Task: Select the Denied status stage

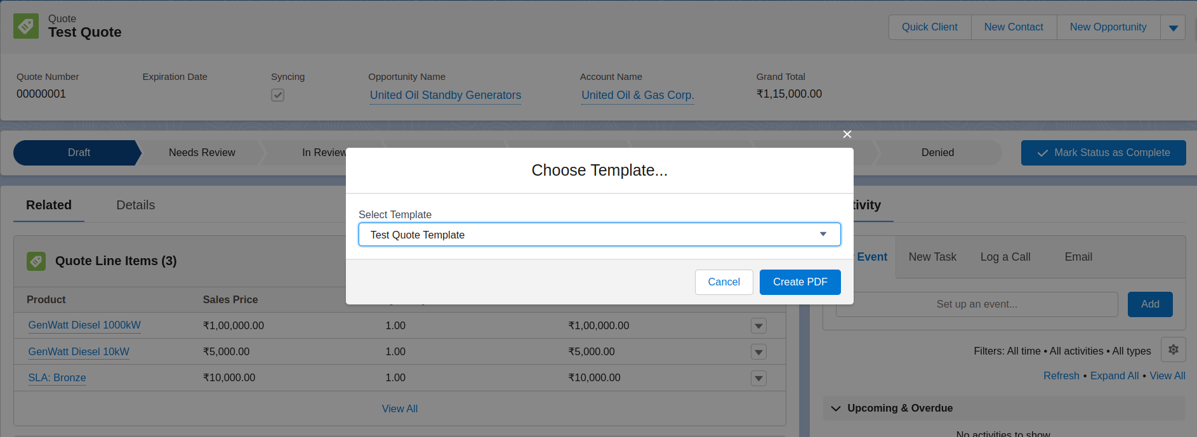Action: click(x=937, y=153)
